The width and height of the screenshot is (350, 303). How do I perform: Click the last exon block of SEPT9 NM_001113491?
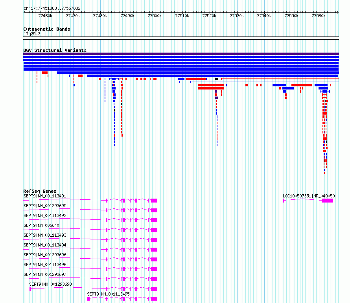click(154, 201)
